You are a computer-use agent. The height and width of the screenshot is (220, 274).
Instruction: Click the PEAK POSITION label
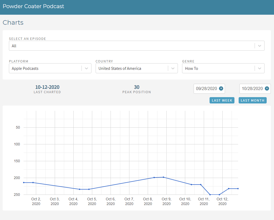point(137,92)
